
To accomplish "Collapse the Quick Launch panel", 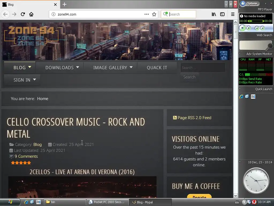I will tap(240, 89).
